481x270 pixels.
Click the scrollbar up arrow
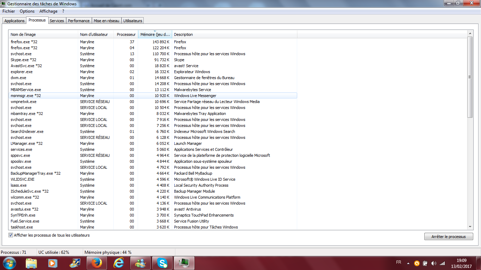pyautogui.click(x=470, y=33)
